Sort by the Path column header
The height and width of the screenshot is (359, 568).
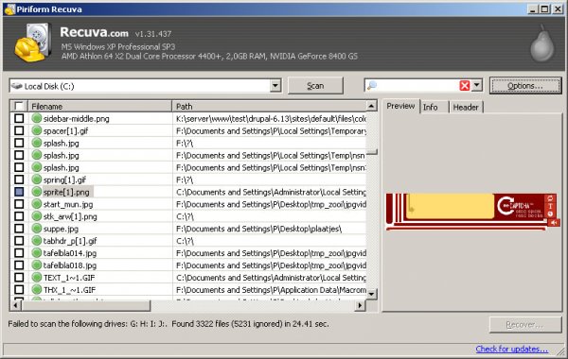[x=269, y=106]
